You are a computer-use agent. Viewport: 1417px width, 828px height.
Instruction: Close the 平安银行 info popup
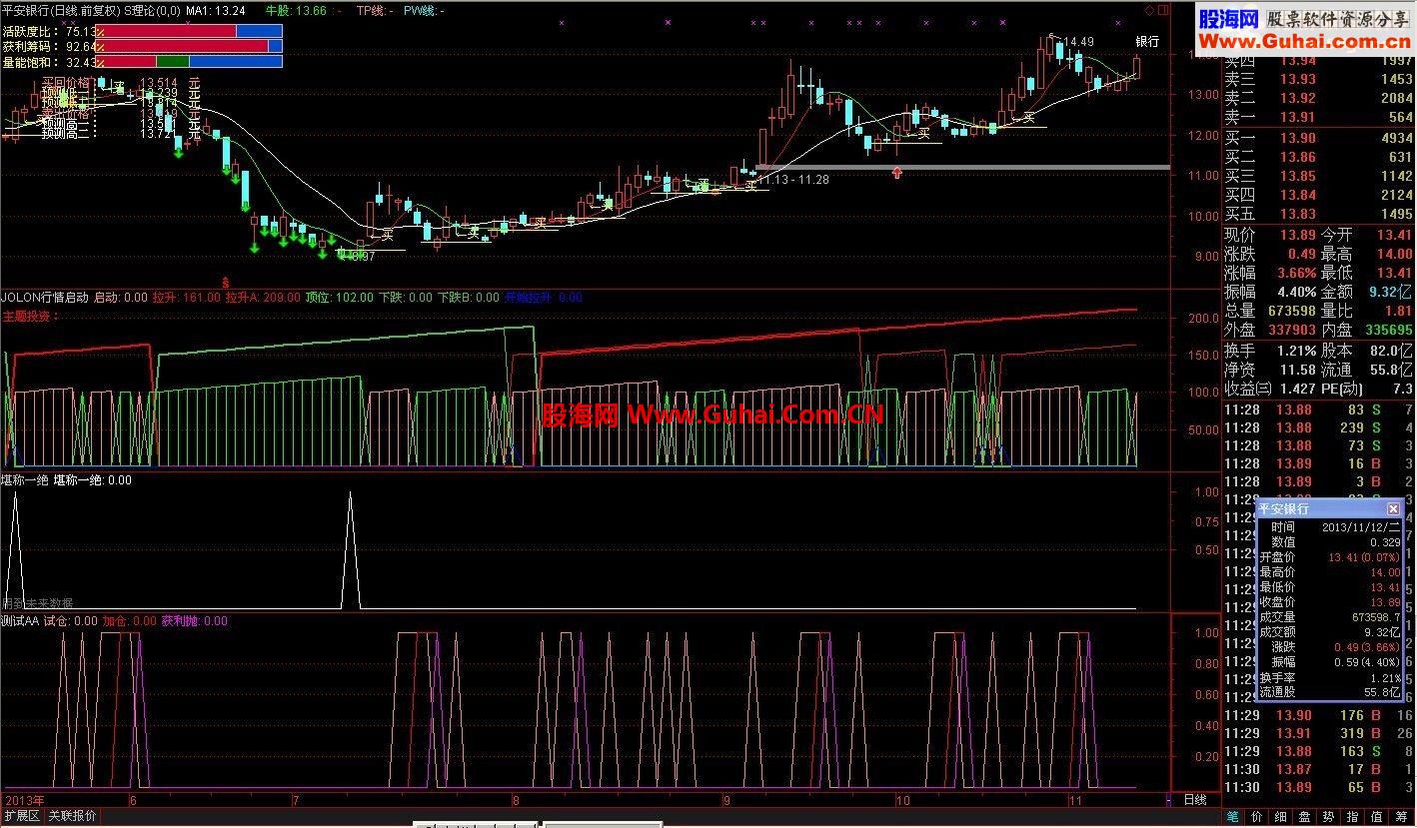1393,508
